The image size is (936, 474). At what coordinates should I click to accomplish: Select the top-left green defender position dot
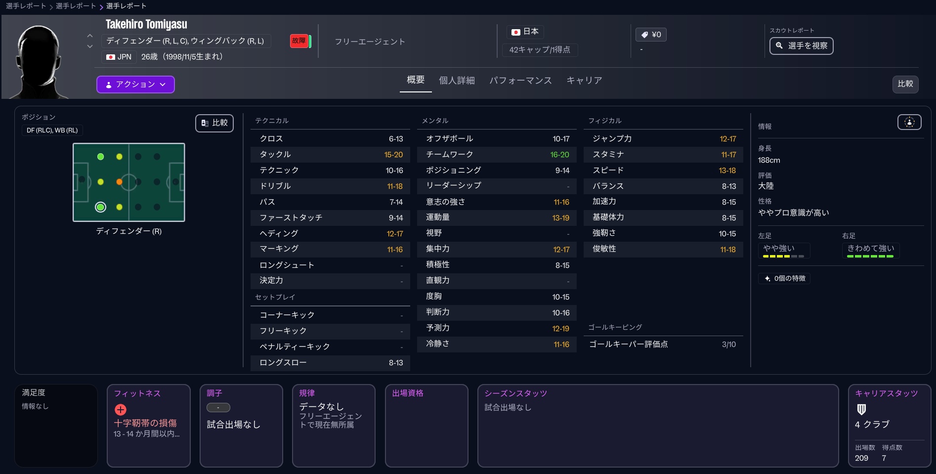[x=100, y=157]
